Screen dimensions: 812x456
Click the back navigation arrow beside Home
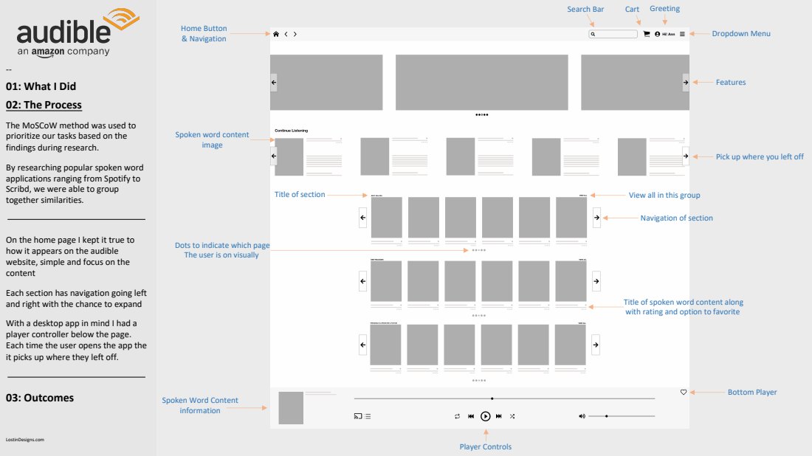point(285,33)
